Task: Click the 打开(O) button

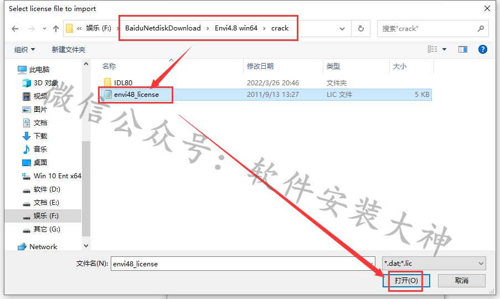Action: [x=406, y=281]
